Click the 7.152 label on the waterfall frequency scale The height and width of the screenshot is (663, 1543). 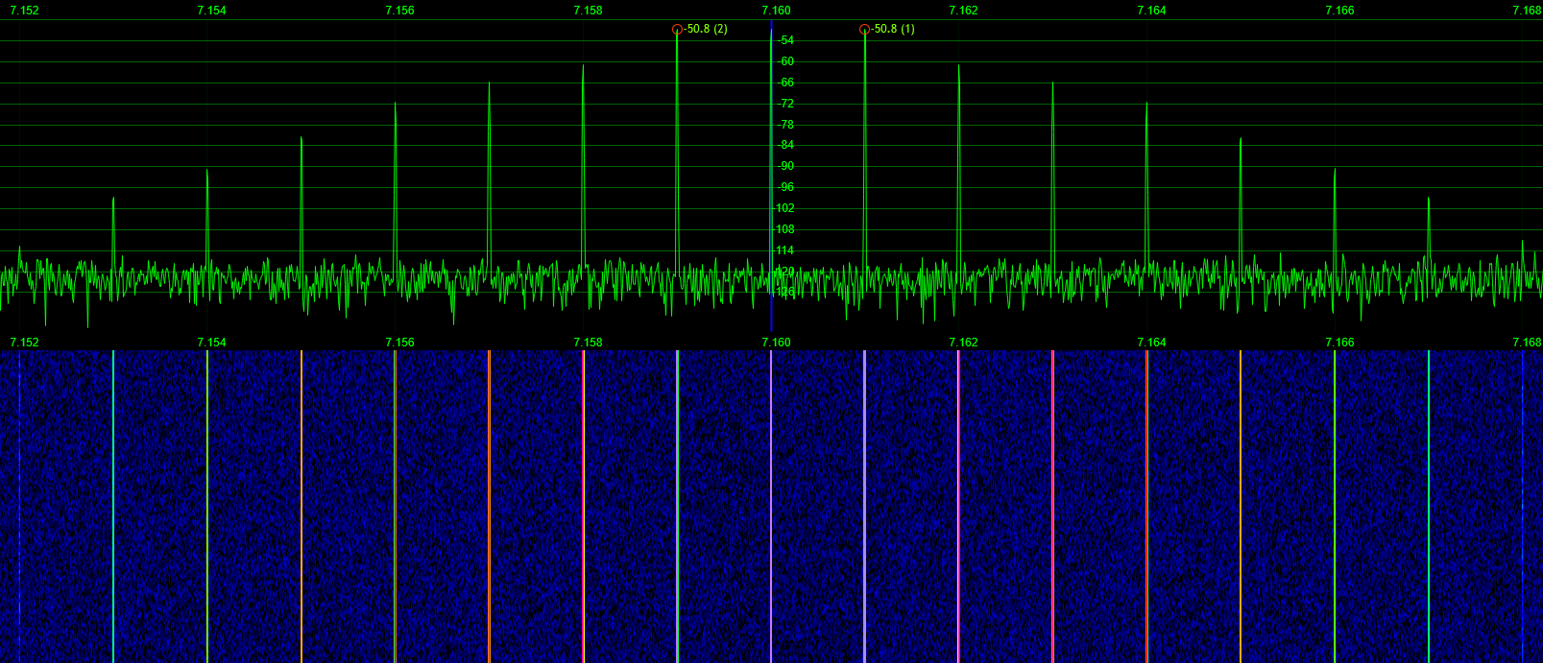tap(24, 343)
